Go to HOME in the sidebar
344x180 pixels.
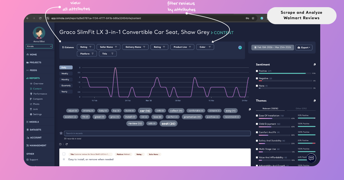[32, 54]
